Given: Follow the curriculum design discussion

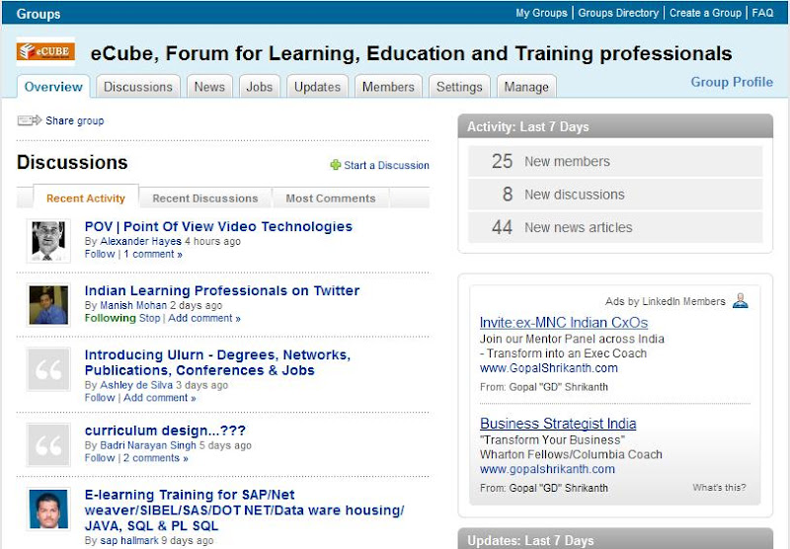Looking at the screenshot, I should [x=100, y=458].
